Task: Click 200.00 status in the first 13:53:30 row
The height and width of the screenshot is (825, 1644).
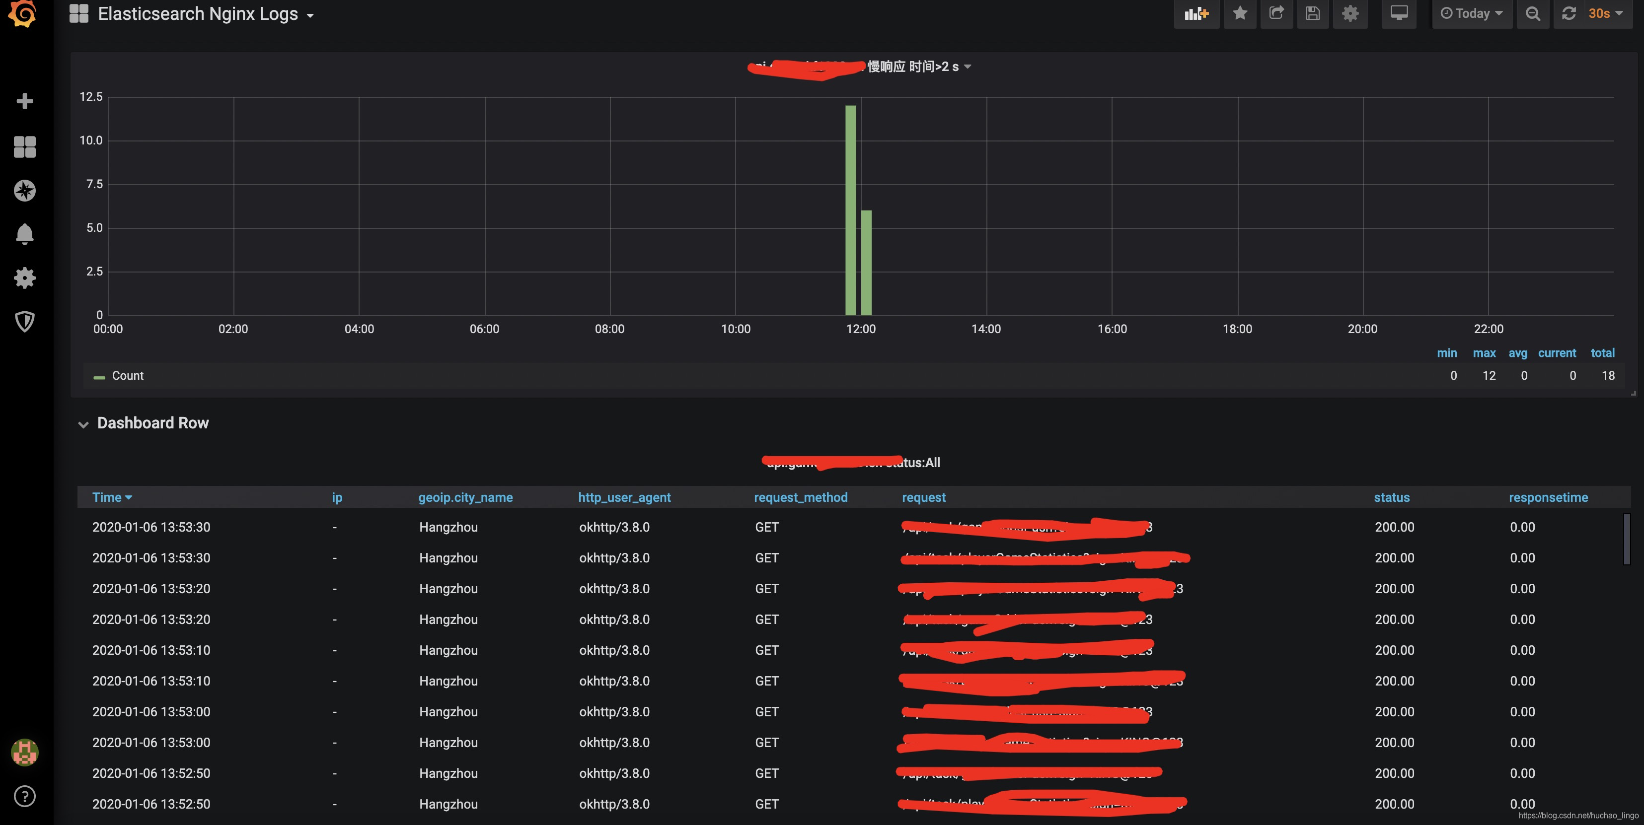Action: tap(1394, 527)
